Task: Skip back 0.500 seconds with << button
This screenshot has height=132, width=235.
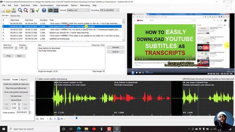Action: [7, 104]
